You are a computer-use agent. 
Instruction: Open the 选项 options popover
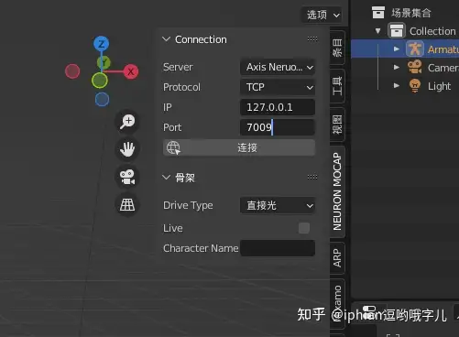[x=323, y=15]
